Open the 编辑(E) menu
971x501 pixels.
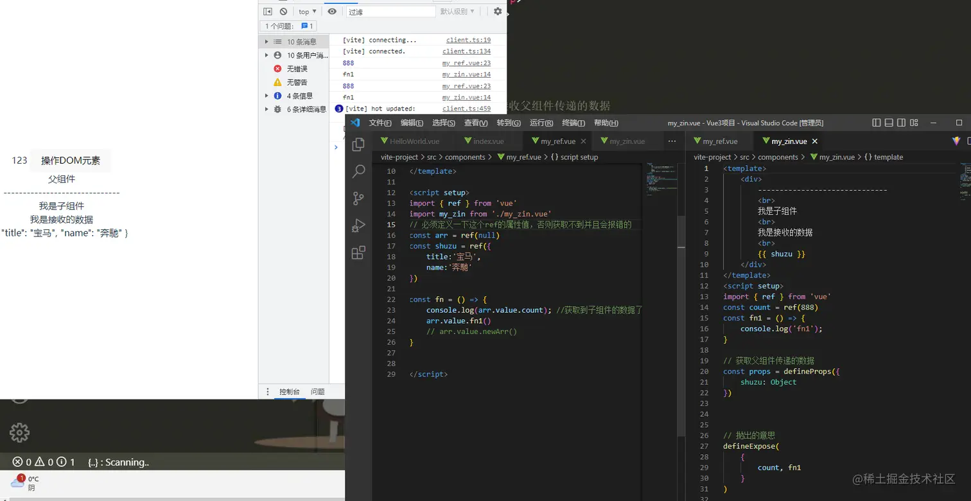pyautogui.click(x=412, y=123)
